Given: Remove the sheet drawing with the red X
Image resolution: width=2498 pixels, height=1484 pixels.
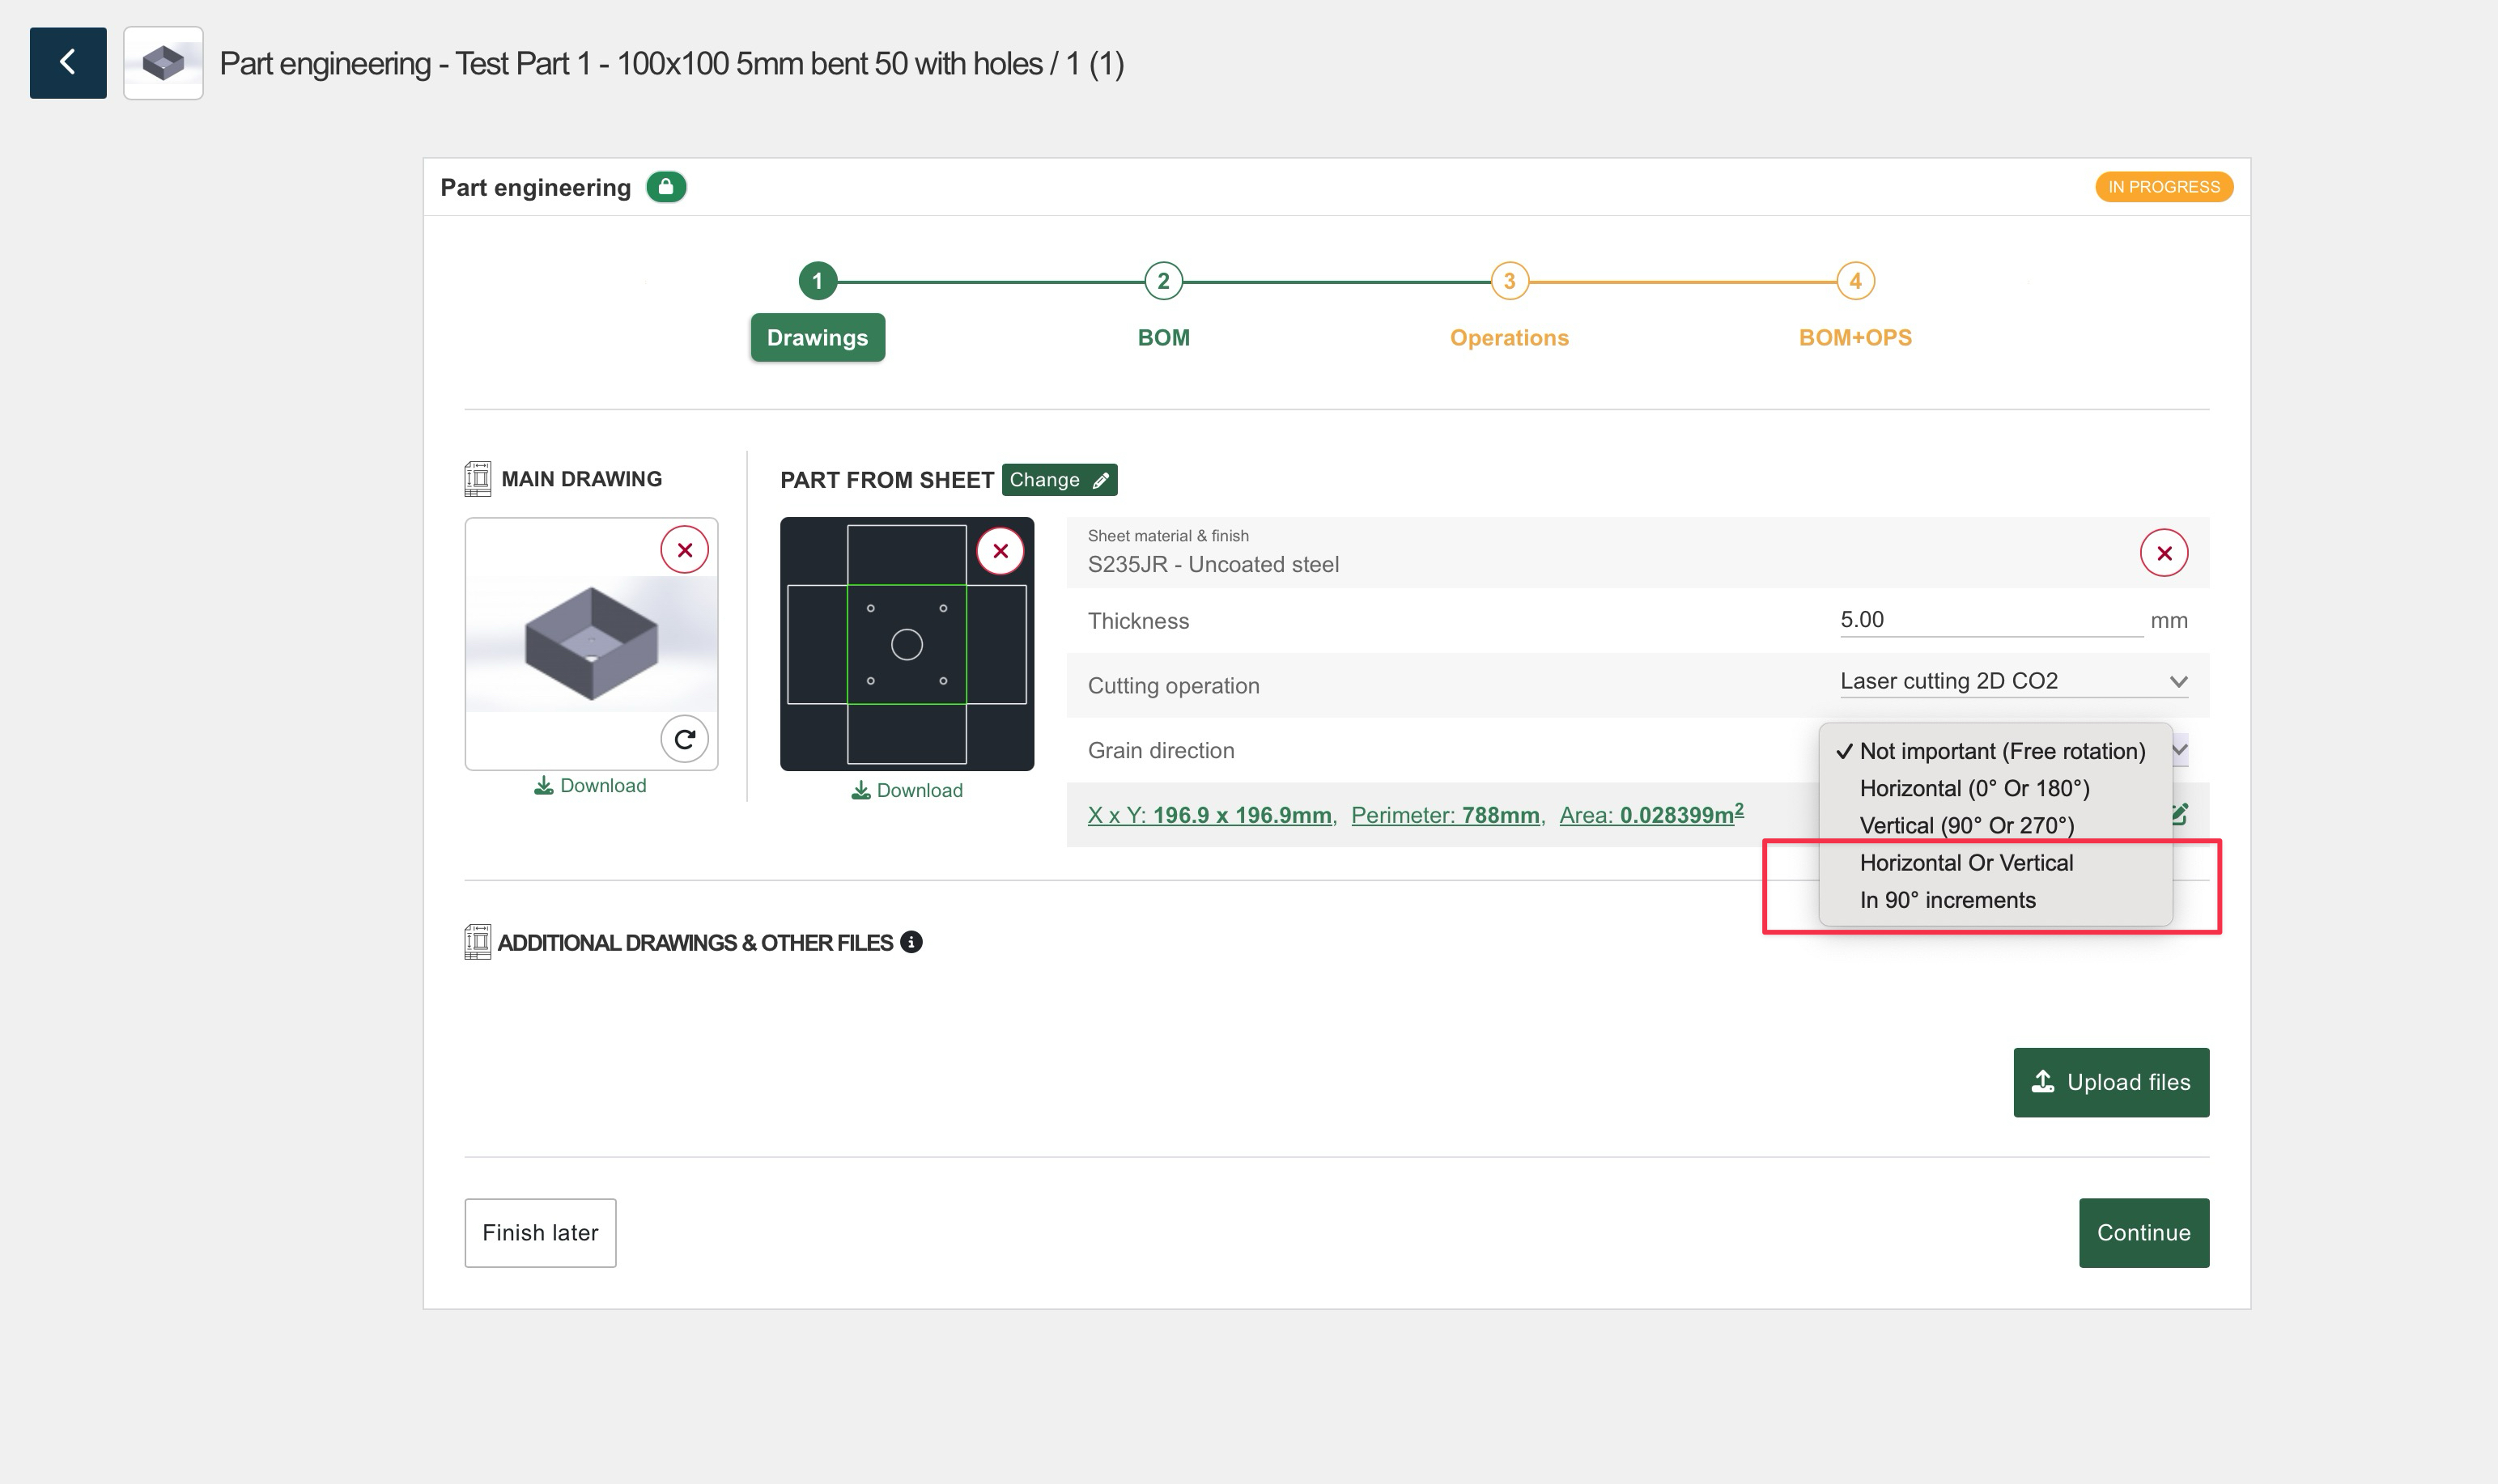Looking at the screenshot, I should click(1000, 551).
